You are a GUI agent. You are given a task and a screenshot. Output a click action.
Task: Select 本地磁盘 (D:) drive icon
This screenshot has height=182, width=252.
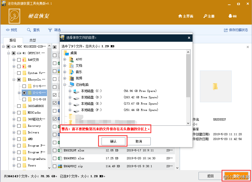point(76,98)
